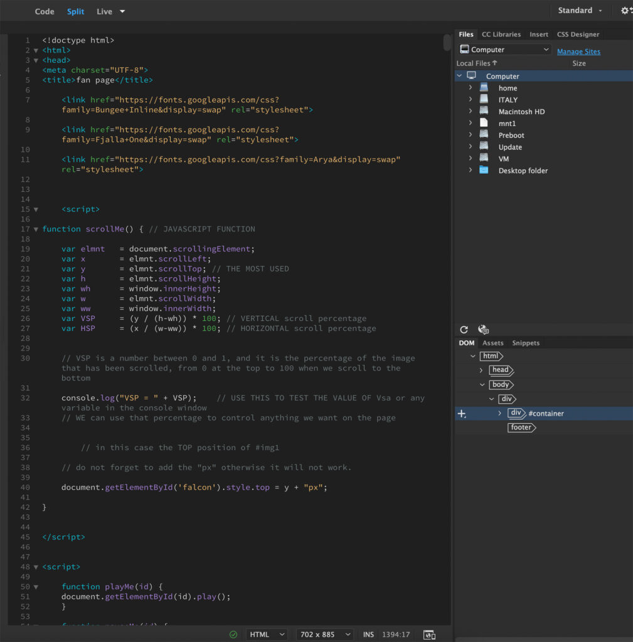Expand the head node in the DOM tree
This screenshot has width=633, height=642.
[x=481, y=370]
